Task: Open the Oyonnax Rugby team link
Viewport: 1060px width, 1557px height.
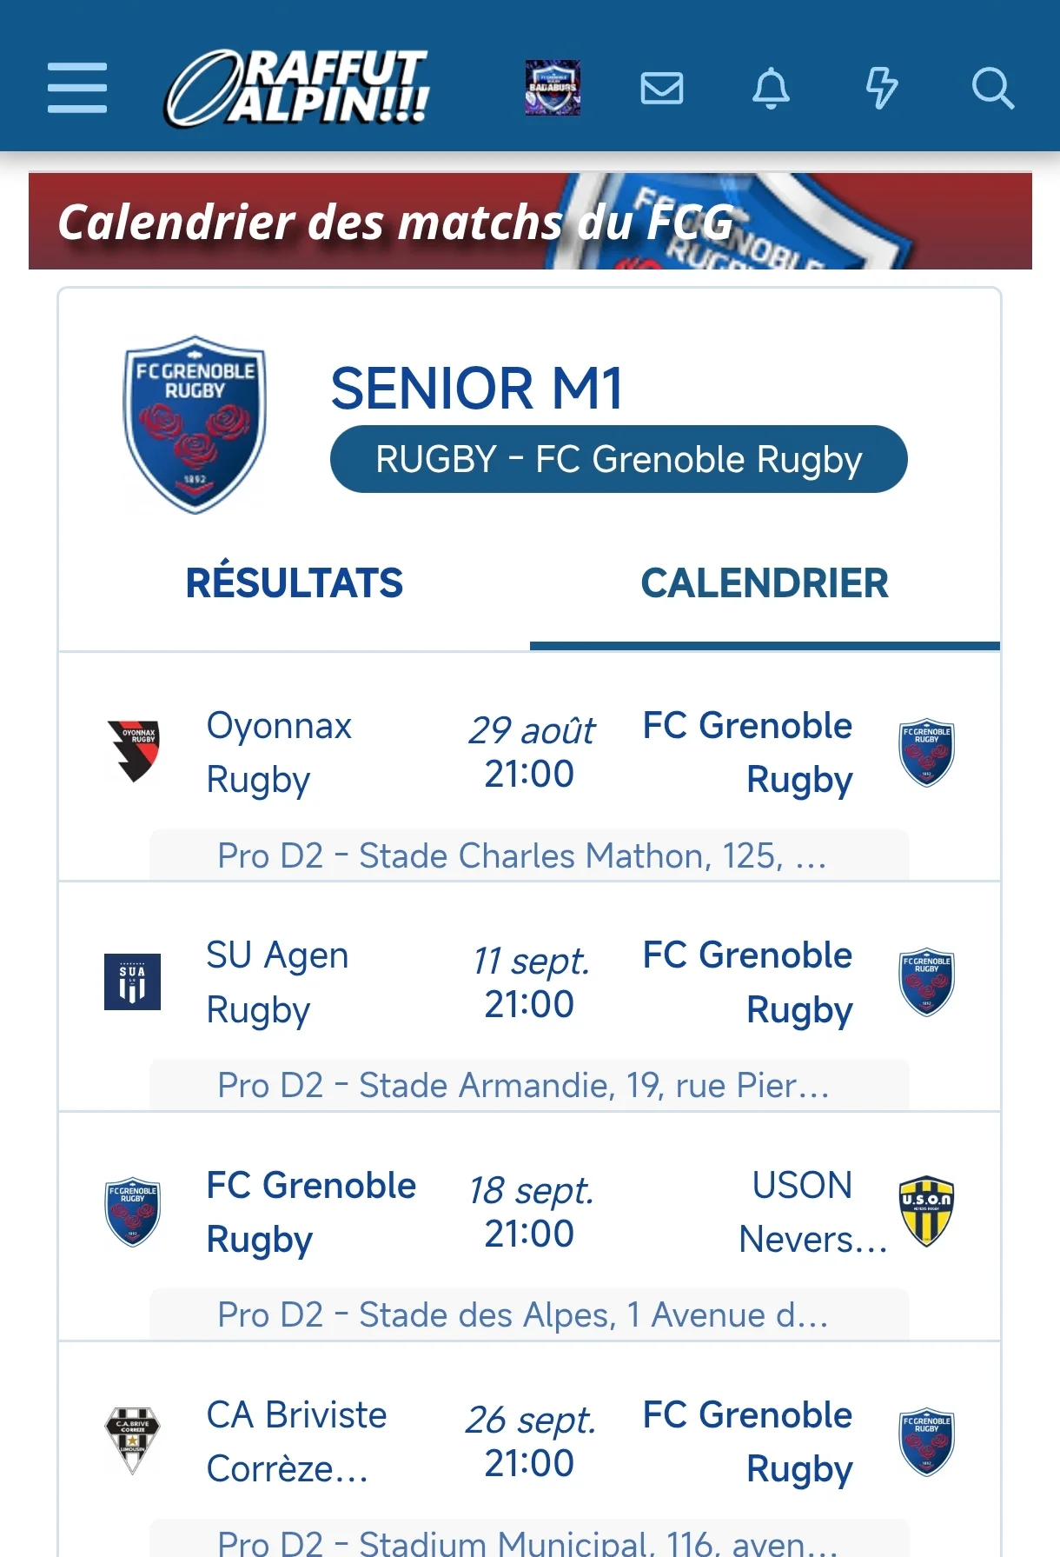Action: click(279, 753)
